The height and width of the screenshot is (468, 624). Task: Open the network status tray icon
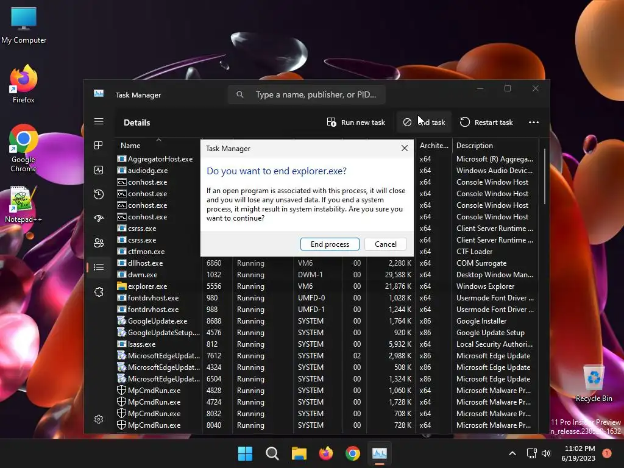(531, 453)
